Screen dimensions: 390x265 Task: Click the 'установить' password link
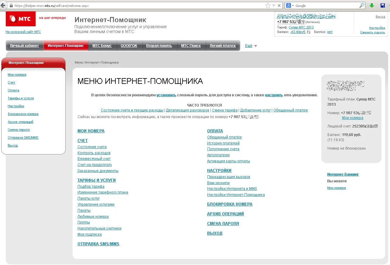pos(166,95)
